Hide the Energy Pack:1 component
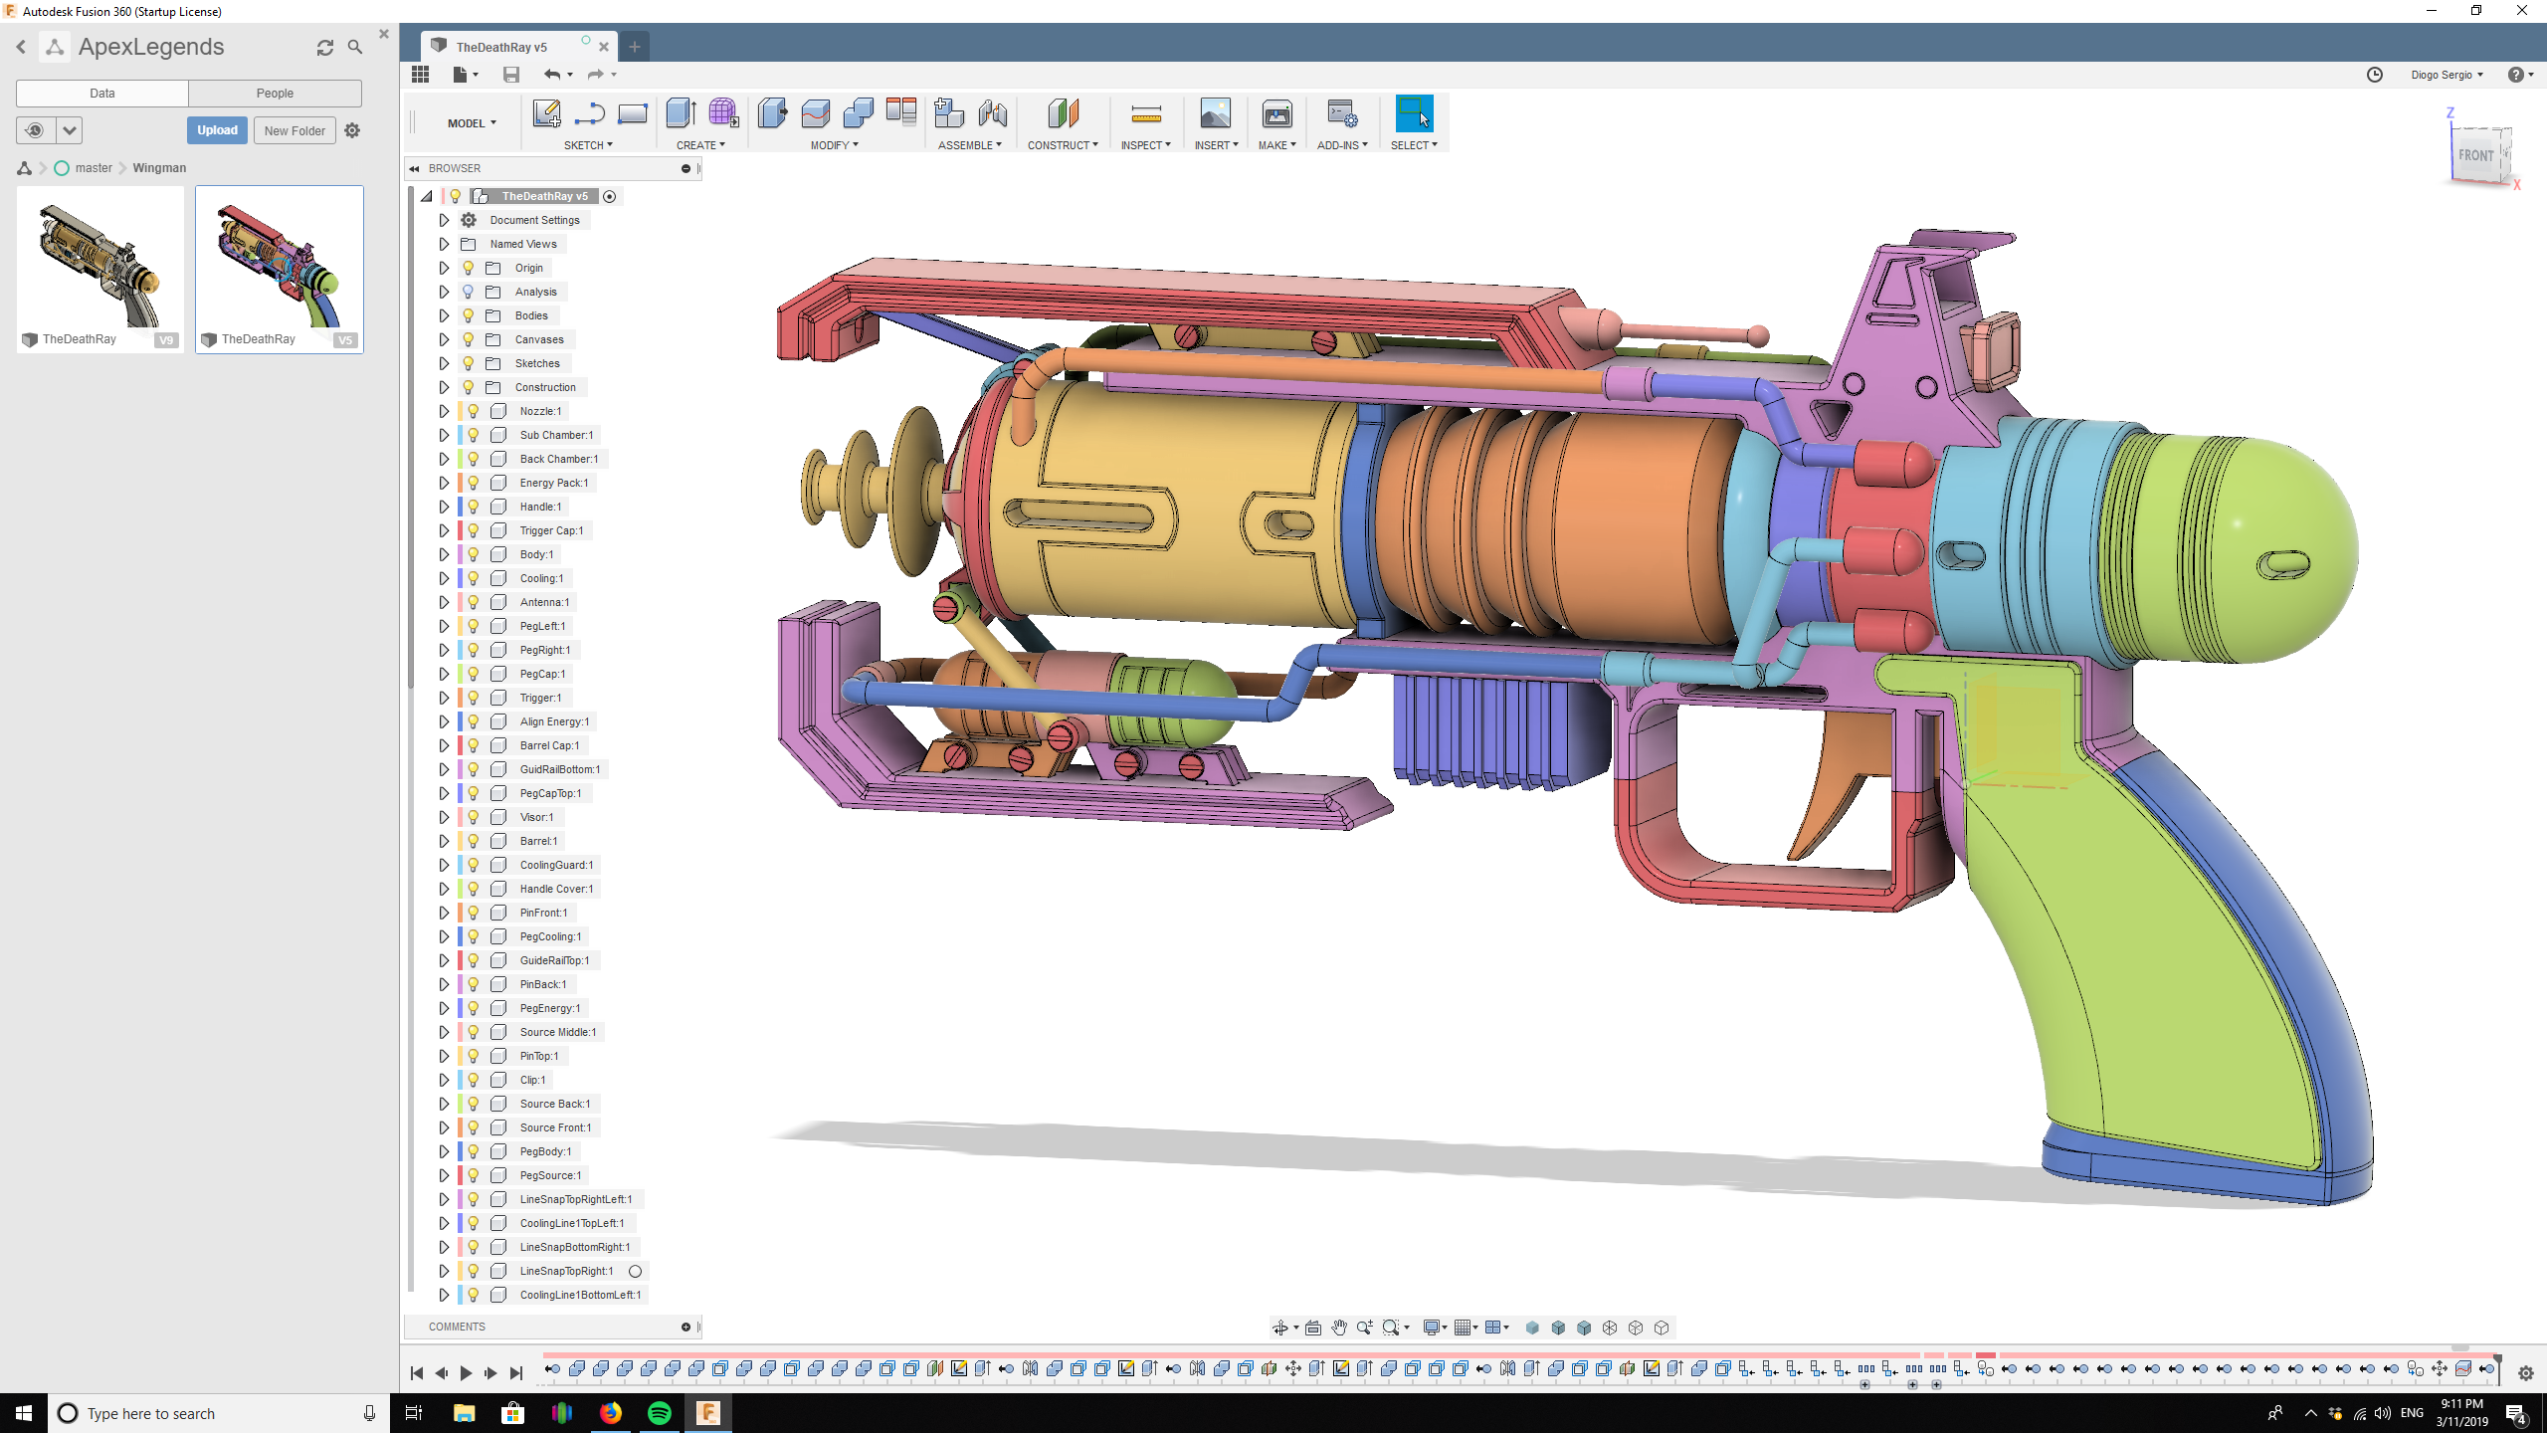This screenshot has height=1433, width=2547. coord(474,483)
